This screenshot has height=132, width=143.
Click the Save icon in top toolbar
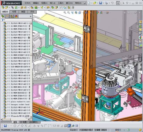(x=101, y=3)
